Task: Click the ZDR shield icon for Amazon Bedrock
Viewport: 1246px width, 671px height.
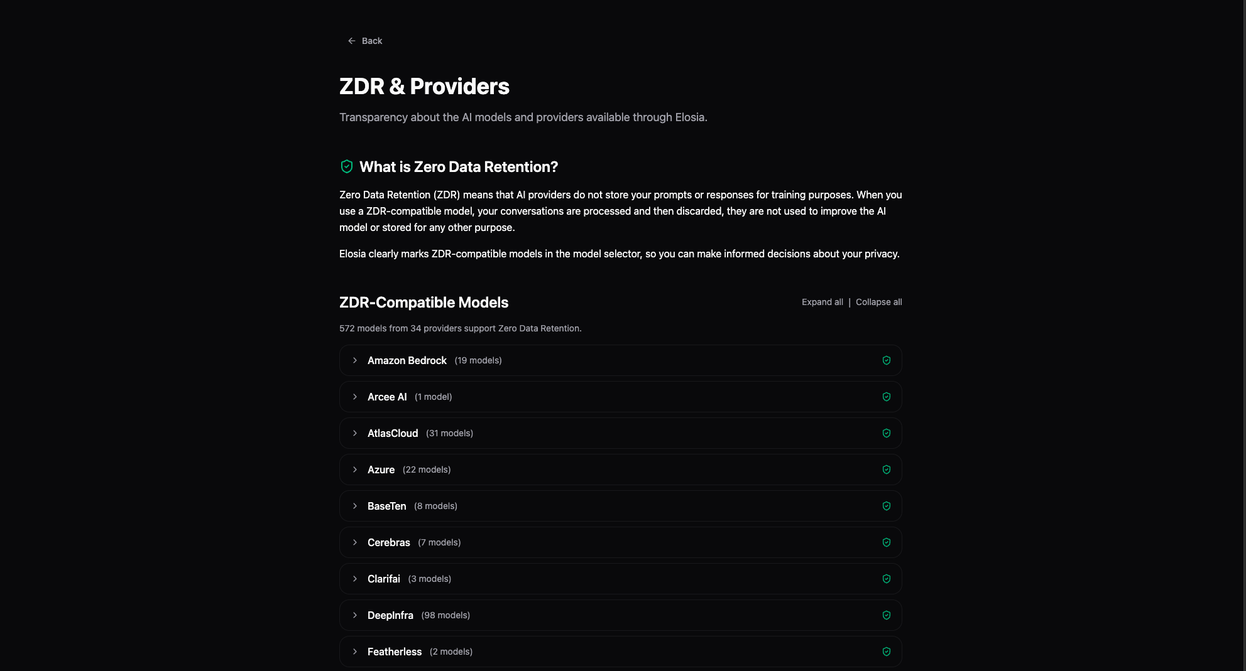Action: point(887,360)
